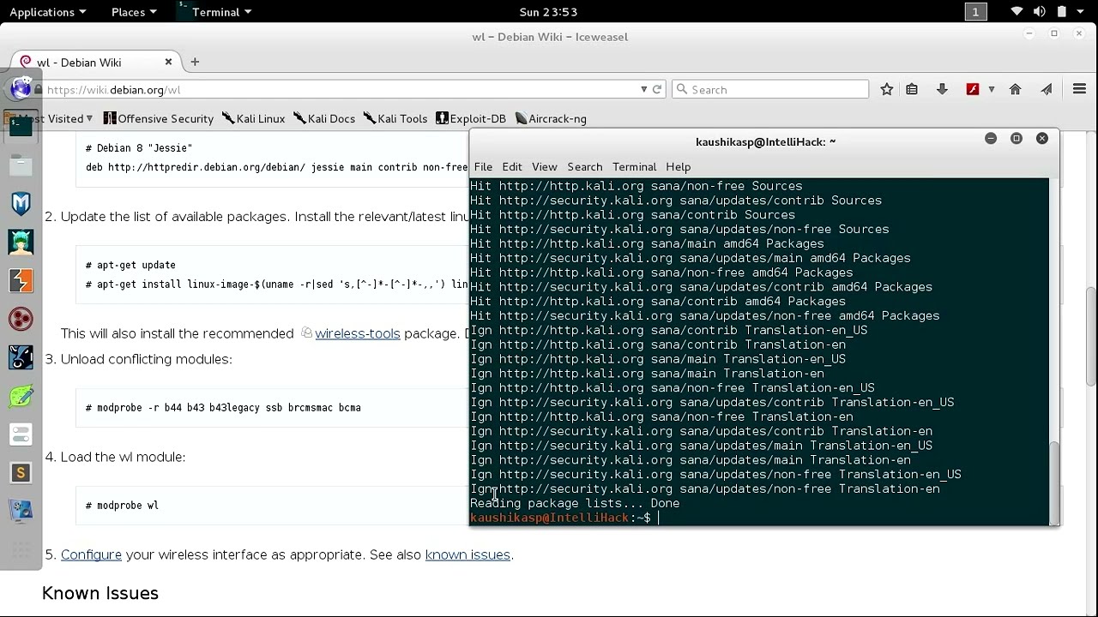Open the Exploit-DB bookmark
This screenshot has width=1098, height=617.
(471, 118)
